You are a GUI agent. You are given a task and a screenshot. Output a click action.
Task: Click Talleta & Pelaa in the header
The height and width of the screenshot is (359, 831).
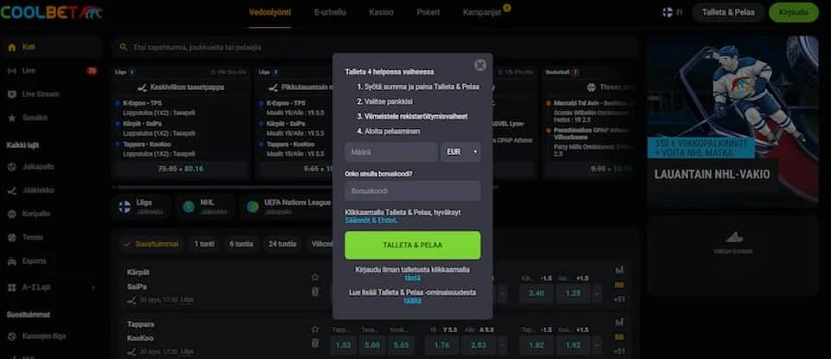(x=728, y=12)
